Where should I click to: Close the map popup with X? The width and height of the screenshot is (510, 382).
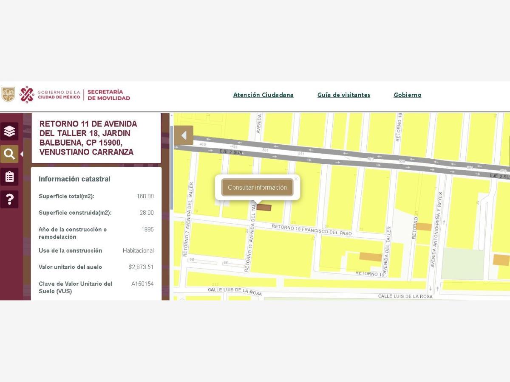[296, 179]
